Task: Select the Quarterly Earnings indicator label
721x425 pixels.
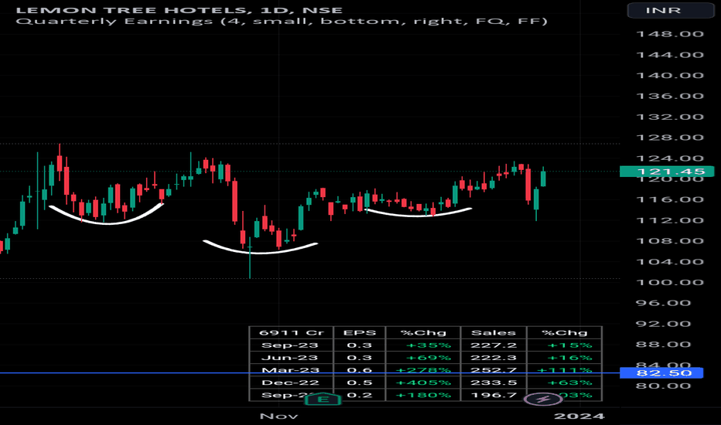Action: [x=282, y=21]
